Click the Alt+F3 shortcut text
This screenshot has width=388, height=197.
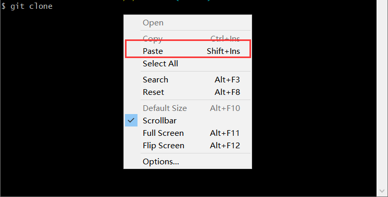[x=227, y=80]
